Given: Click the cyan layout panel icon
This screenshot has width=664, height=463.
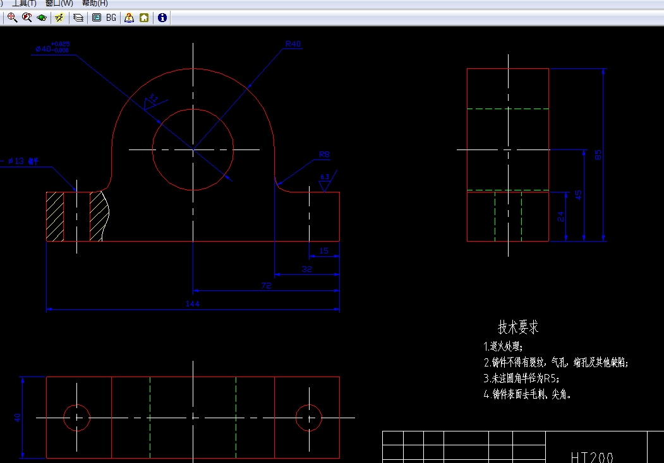Looking at the screenshot, I should [x=97, y=17].
